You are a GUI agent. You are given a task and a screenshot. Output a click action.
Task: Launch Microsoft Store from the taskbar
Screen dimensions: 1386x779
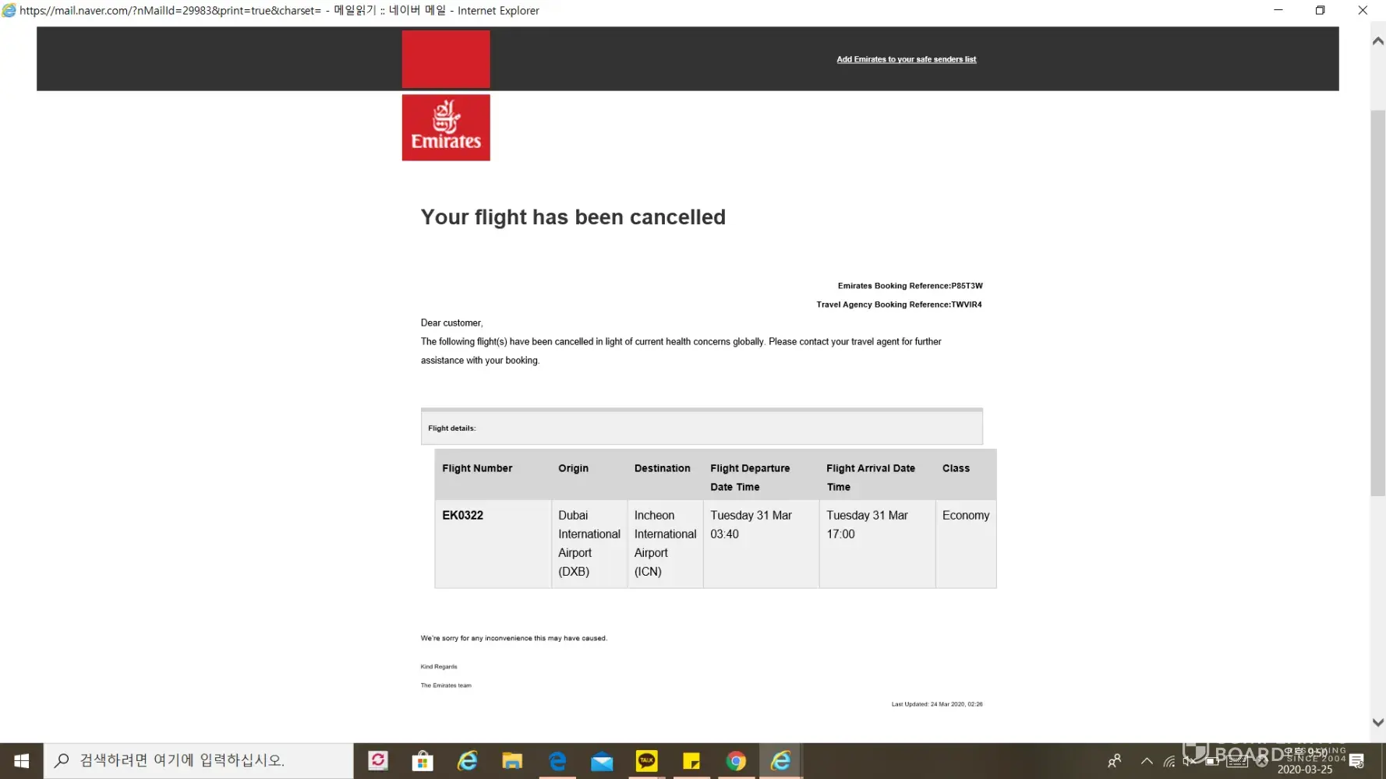tap(423, 760)
